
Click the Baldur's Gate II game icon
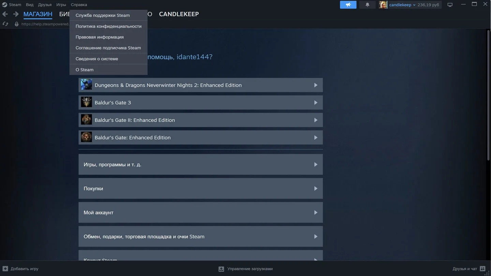[86, 120]
